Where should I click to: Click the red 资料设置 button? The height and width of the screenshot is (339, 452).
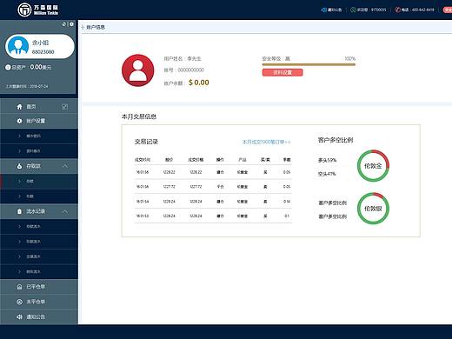pos(282,72)
